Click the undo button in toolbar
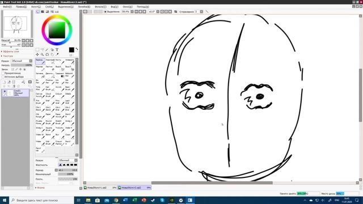This screenshot has height=204, width=363. (x=85, y=11)
